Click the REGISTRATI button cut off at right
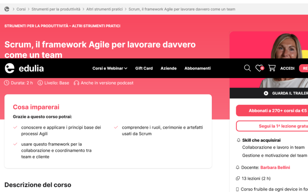The width and height of the screenshot is (308, 192). pos(303,68)
